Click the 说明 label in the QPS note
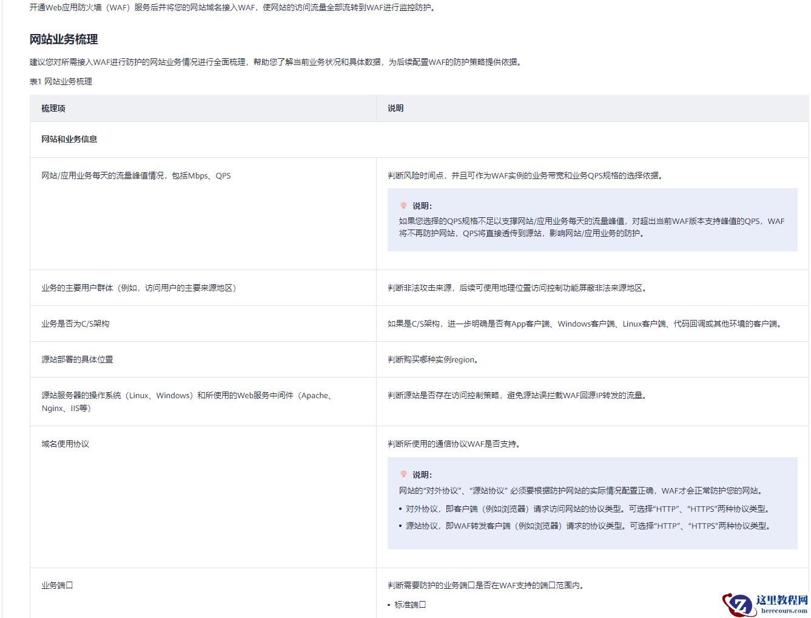The width and height of the screenshot is (811, 618). point(422,206)
